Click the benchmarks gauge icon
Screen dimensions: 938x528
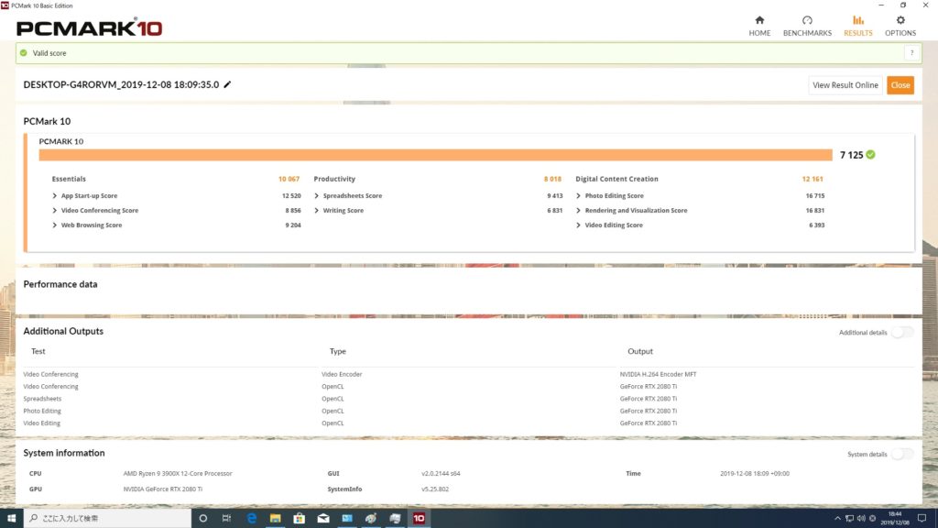807,20
